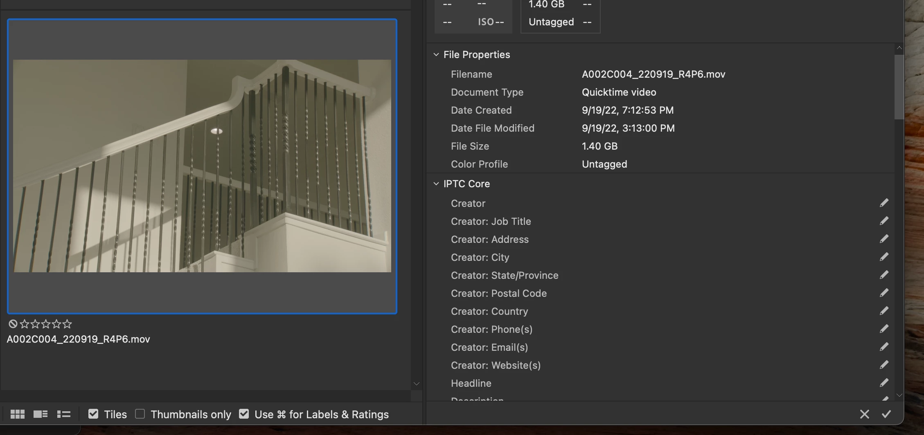Click the Creator: State/Province label
Screen dimensions: 924x435
click(505, 276)
